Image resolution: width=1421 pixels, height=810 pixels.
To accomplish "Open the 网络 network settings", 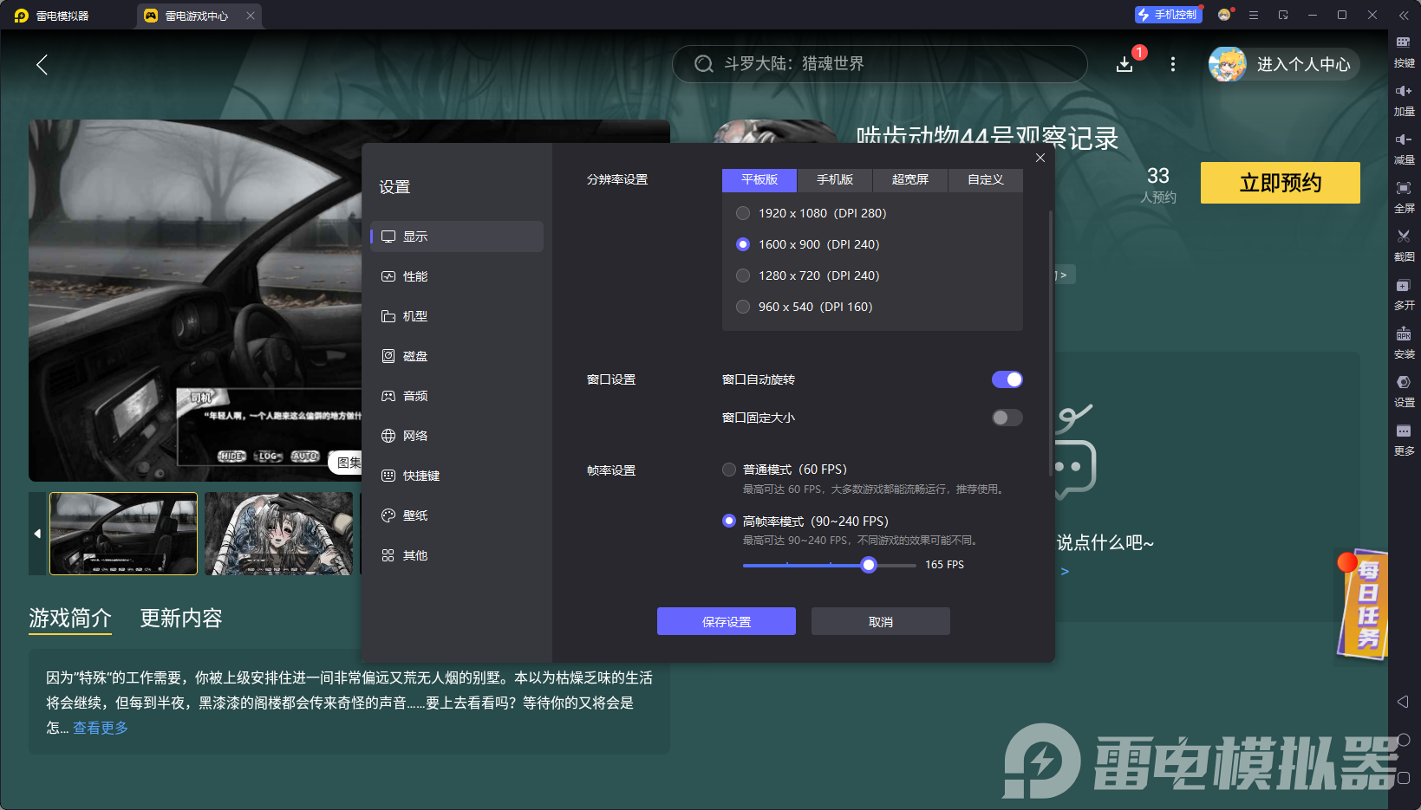I will tap(414, 435).
